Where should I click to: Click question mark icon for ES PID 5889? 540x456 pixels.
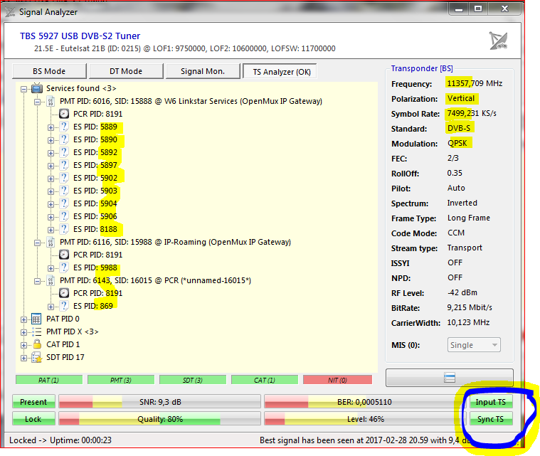pyautogui.click(x=64, y=127)
